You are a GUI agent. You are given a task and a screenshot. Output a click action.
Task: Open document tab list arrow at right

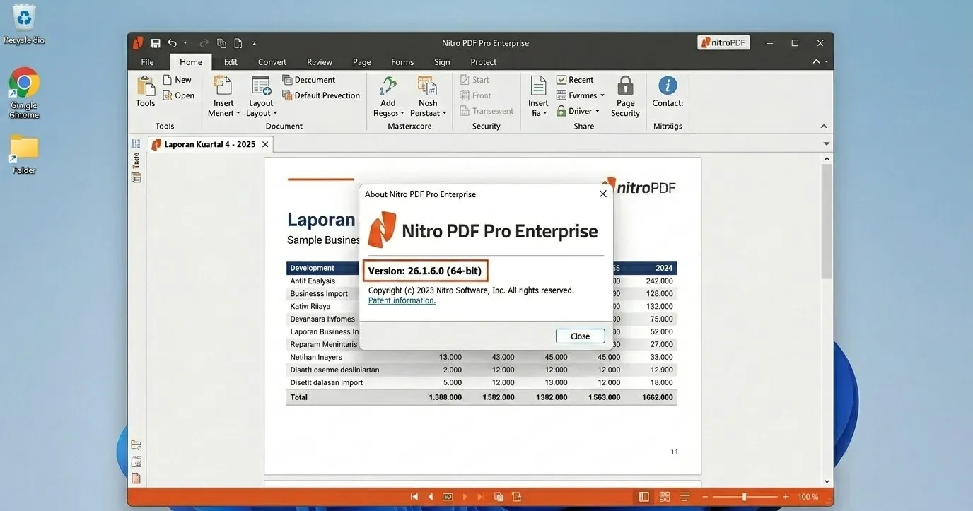[827, 143]
